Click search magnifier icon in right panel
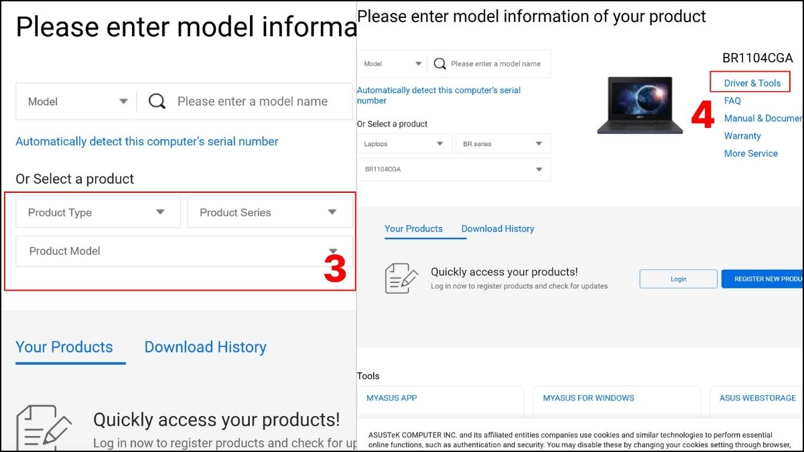The image size is (804, 452). click(x=440, y=64)
